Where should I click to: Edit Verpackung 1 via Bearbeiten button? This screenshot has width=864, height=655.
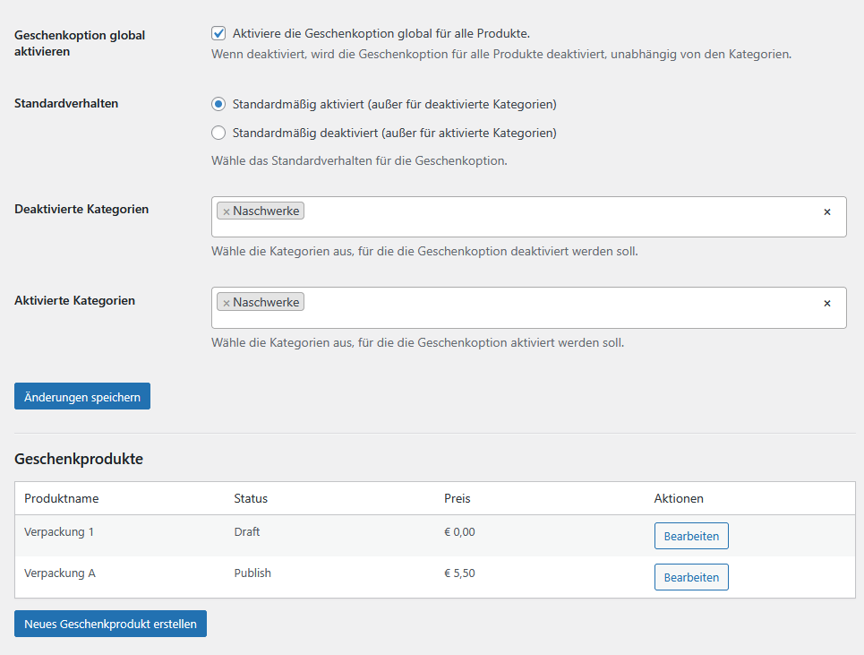691,536
